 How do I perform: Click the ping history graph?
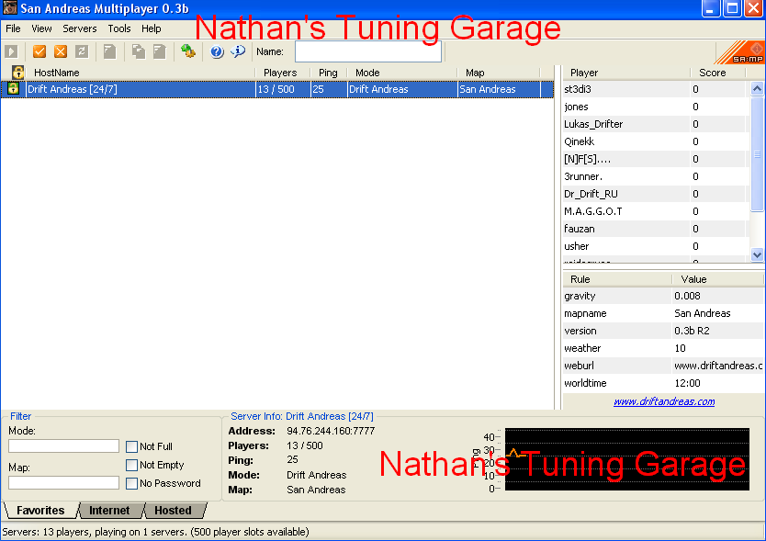click(626, 459)
